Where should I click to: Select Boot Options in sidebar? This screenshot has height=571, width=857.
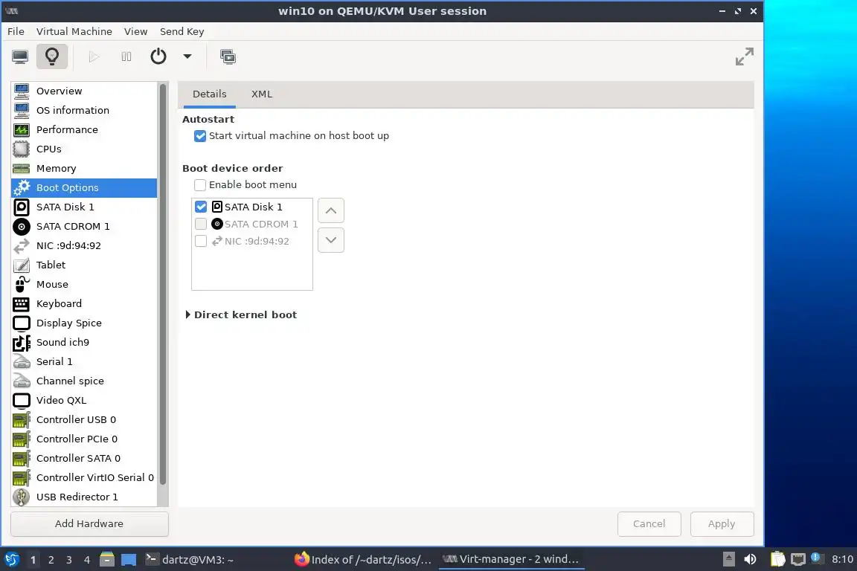point(84,188)
